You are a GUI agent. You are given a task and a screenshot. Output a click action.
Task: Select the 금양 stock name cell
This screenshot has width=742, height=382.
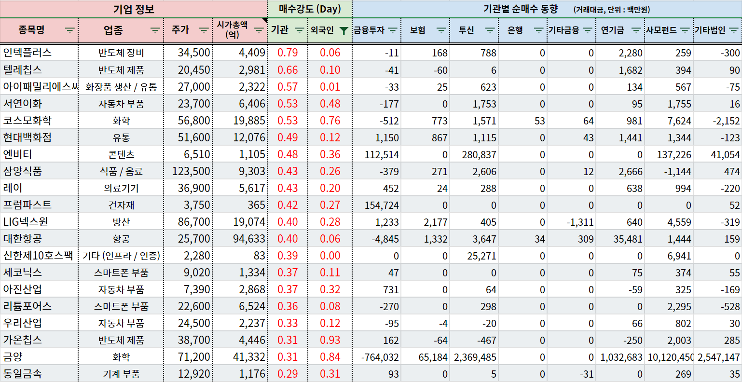pos(39,357)
